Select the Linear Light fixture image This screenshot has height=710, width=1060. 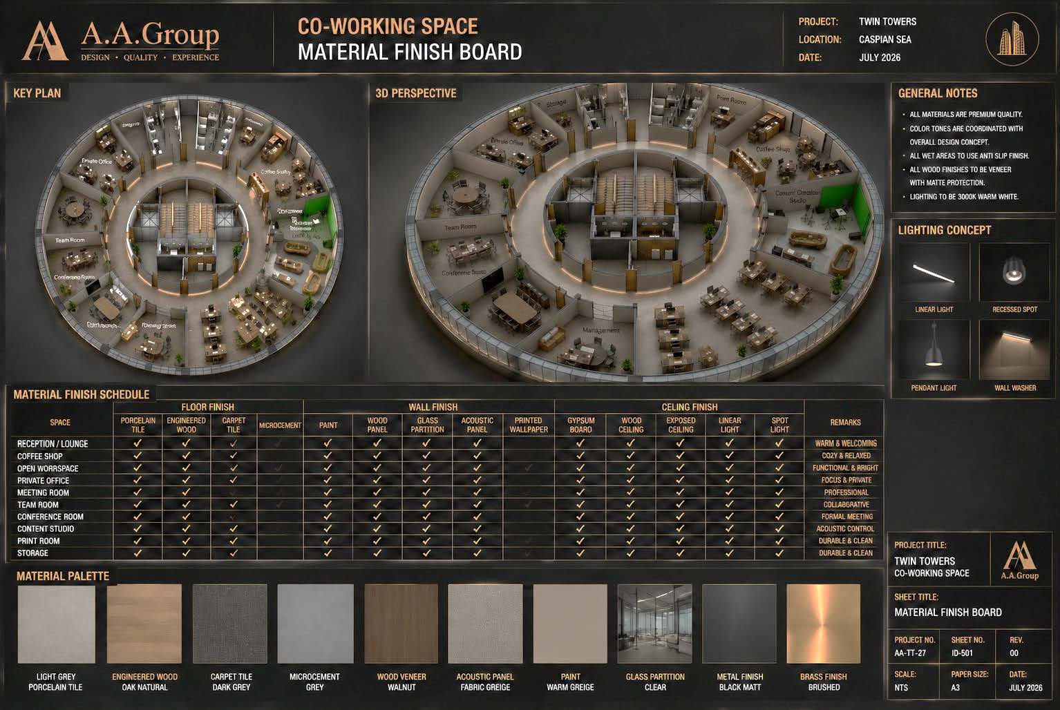point(934,272)
